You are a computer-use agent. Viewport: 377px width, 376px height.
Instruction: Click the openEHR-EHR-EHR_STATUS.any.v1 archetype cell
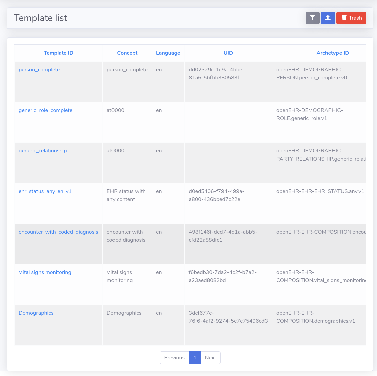(x=320, y=191)
